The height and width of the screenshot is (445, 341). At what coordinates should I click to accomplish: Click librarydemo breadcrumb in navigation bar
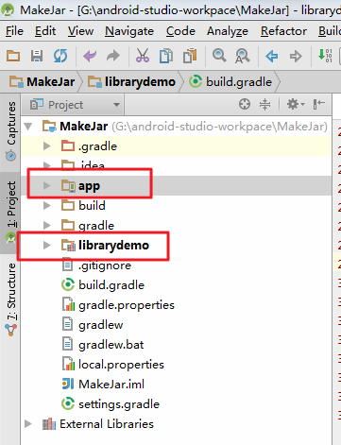coord(131,82)
